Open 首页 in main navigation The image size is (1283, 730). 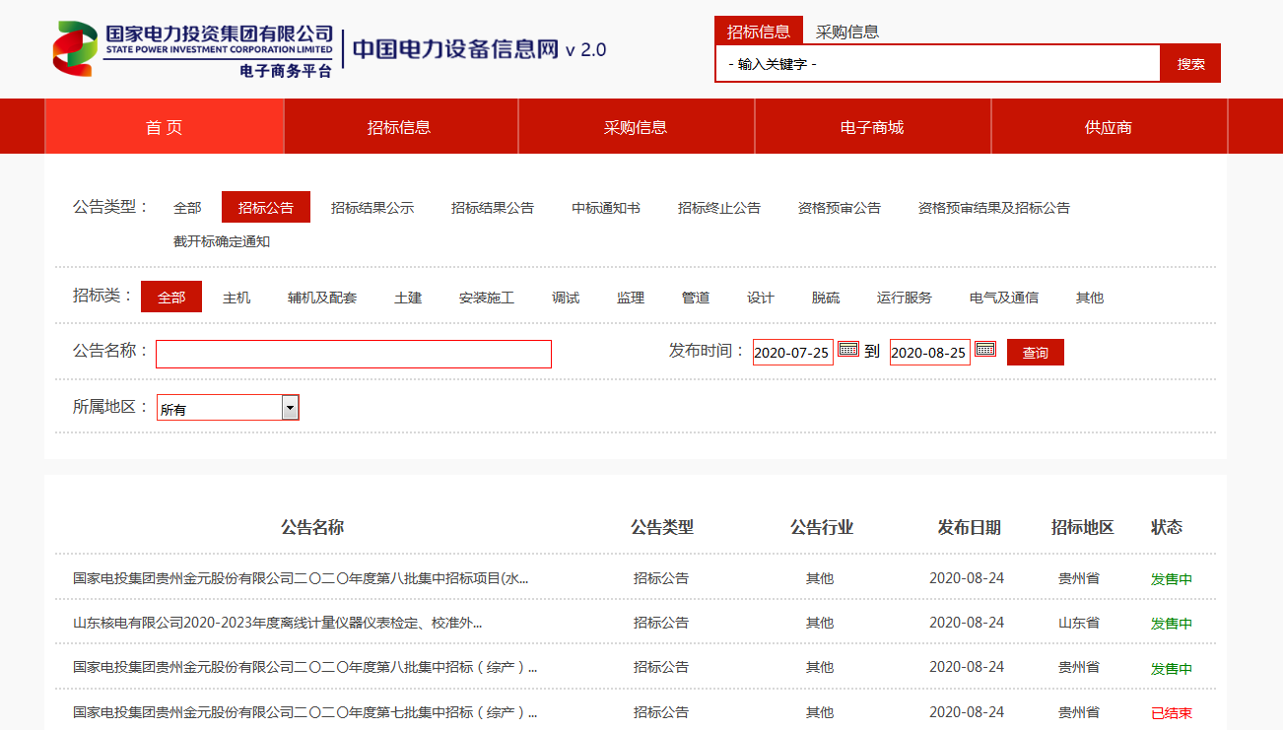click(x=165, y=127)
